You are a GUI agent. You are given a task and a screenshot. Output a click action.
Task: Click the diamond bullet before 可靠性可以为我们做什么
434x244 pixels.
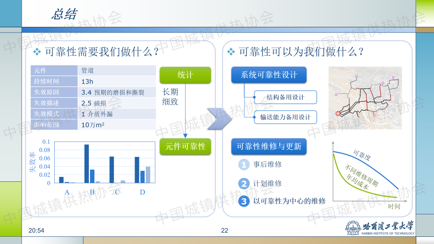[x=231, y=52]
